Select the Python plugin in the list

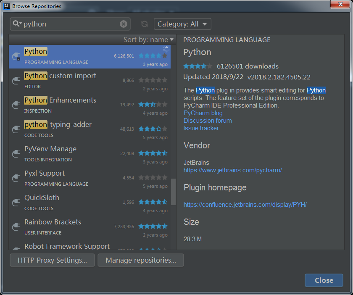click(x=90, y=57)
